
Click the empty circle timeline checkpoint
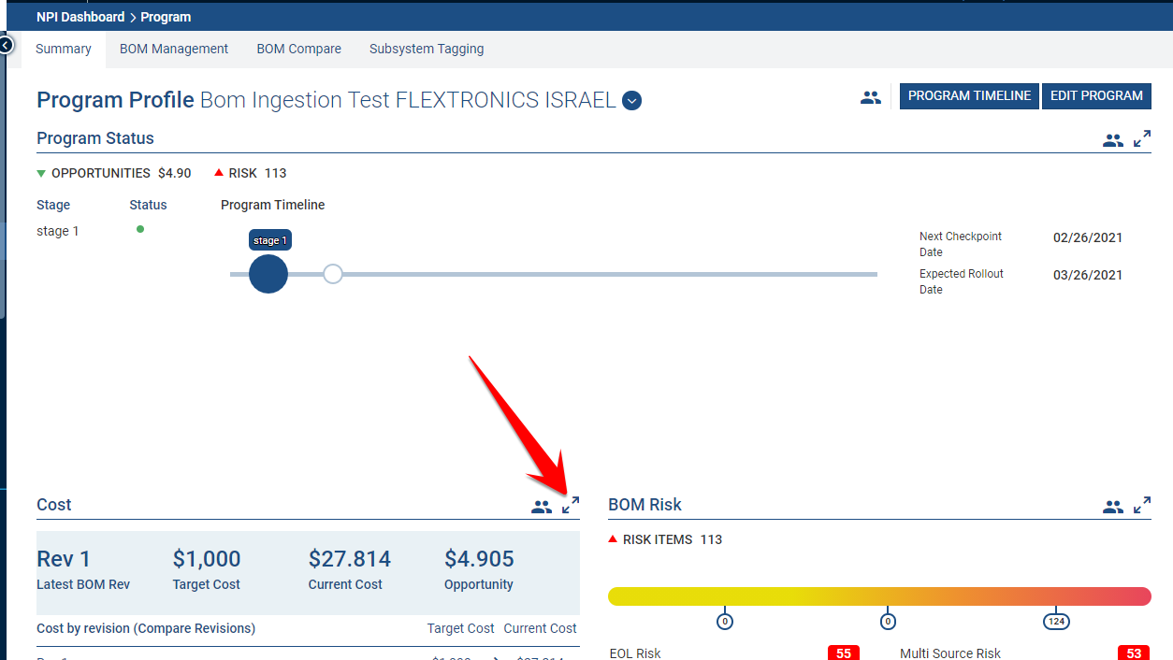click(332, 274)
